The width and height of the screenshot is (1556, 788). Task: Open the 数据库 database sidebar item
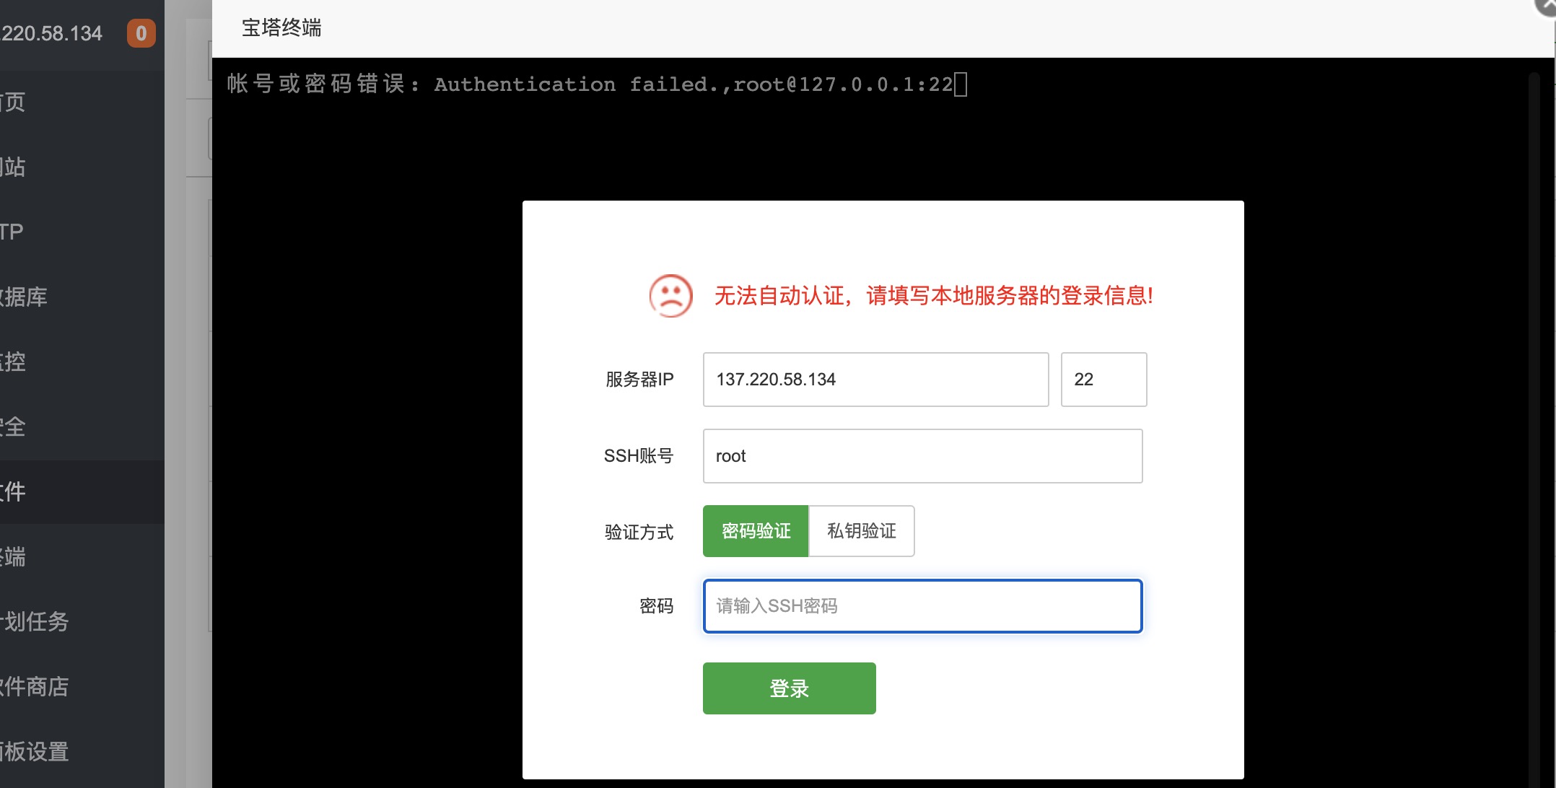[x=82, y=297]
